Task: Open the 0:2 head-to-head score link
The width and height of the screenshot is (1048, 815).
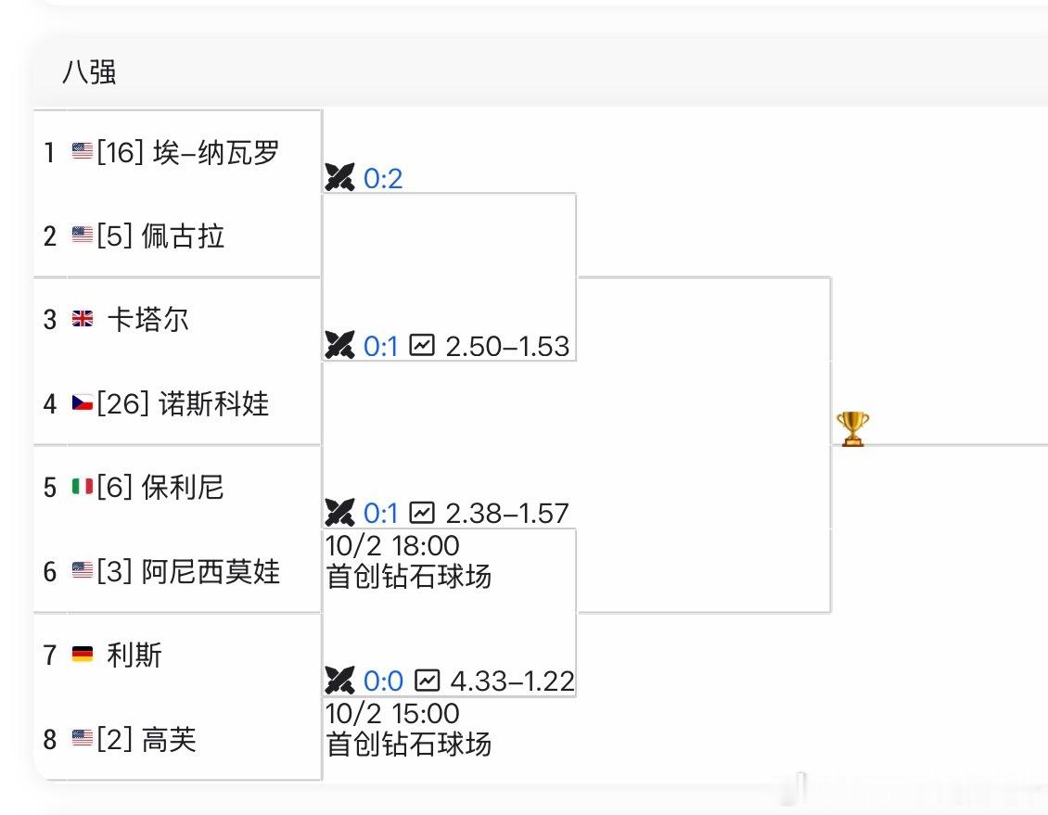Action: point(383,178)
